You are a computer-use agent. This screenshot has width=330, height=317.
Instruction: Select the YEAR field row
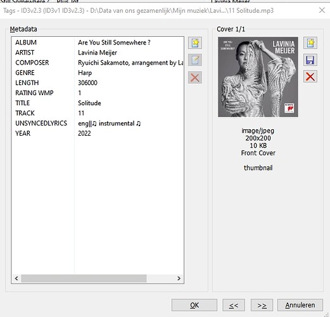pyautogui.click(x=98, y=133)
